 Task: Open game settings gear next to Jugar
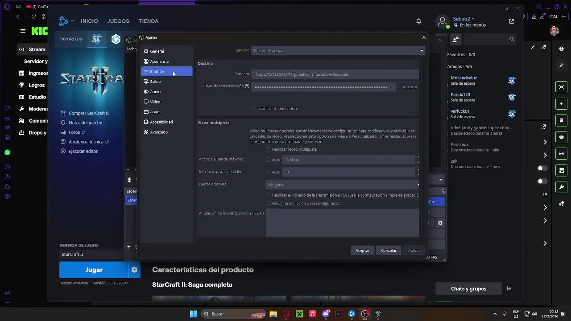pyautogui.click(x=134, y=270)
